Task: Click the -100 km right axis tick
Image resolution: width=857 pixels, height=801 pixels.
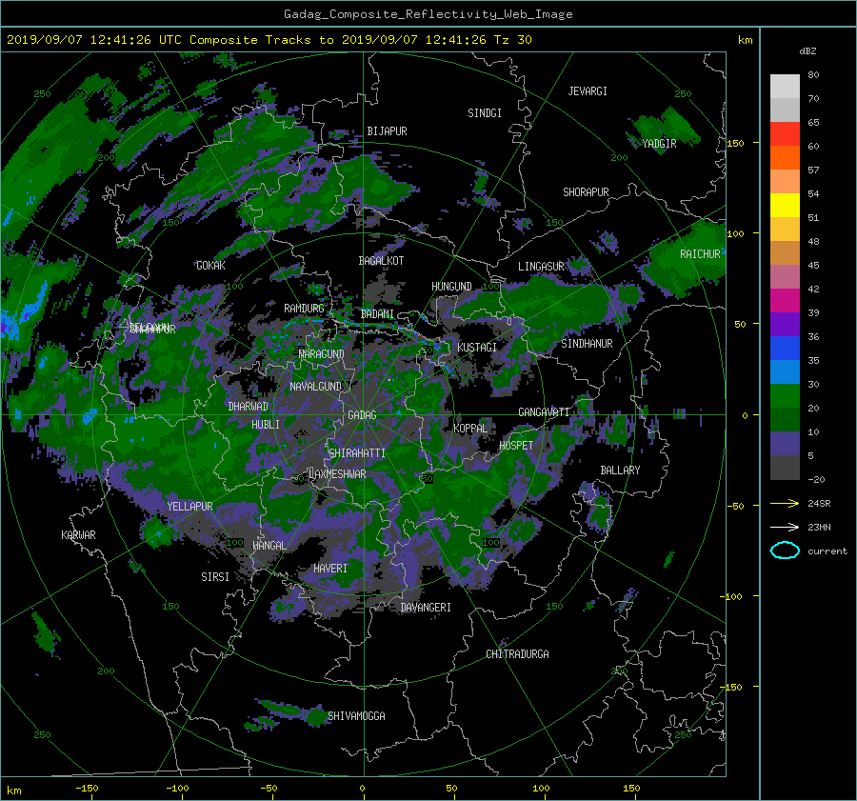Action: 730,596
